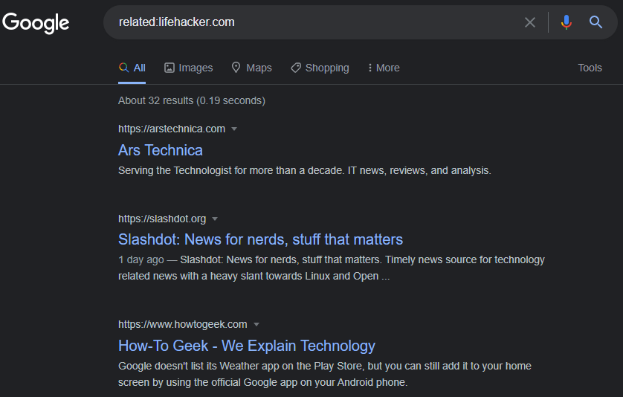
Task: Click the price tag icon beside Shopping
Action: (x=296, y=68)
